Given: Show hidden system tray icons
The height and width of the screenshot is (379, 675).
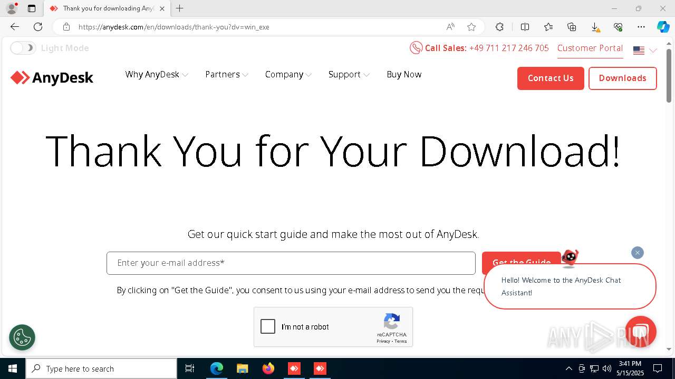Looking at the screenshot, I should [569, 368].
